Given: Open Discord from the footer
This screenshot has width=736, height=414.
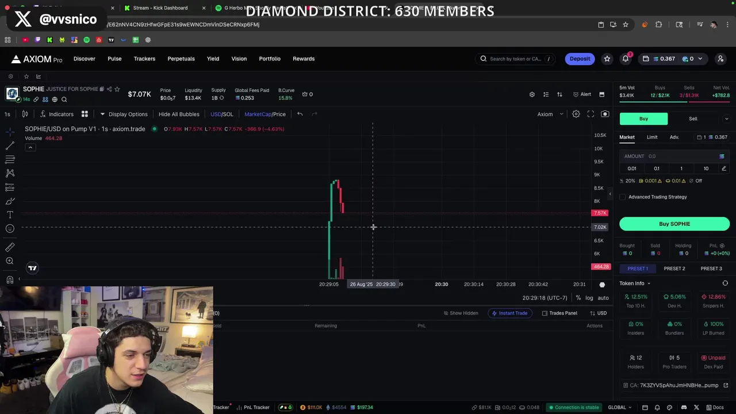Looking at the screenshot, I should point(684,408).
